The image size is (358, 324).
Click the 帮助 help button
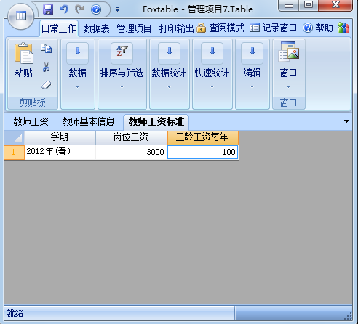click(x=318, y=28)
